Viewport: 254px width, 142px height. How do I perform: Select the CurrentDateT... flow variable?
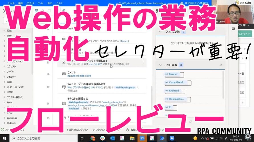pyautogui.click(x=176, y=82)
